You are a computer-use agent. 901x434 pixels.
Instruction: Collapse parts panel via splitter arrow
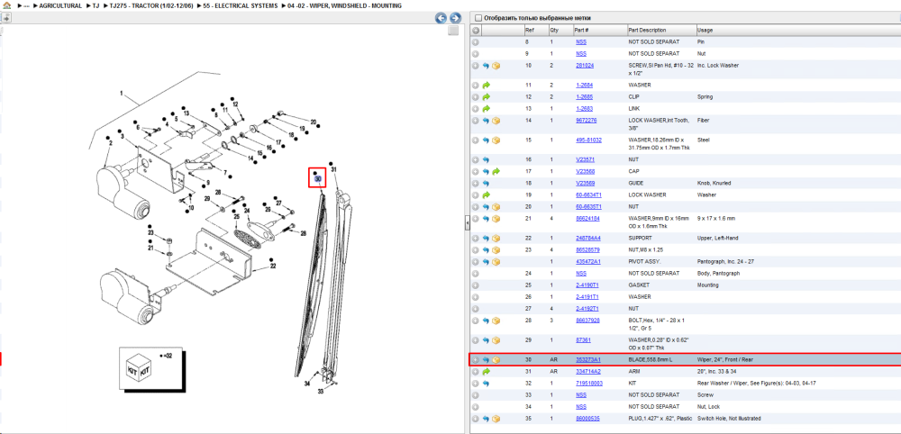click(467, 222)
